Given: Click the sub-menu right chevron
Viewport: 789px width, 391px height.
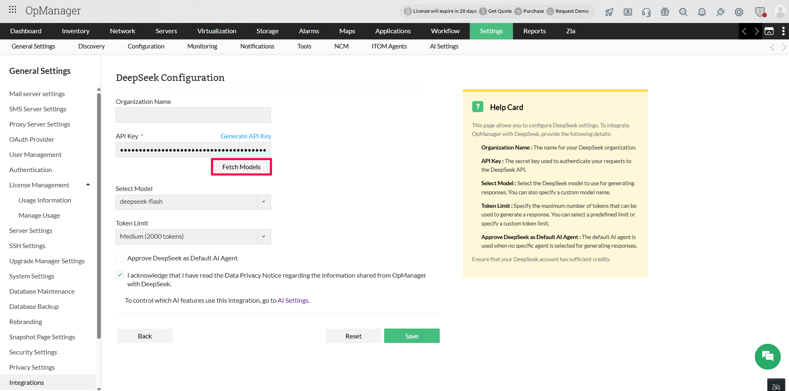Looking at the screenshot, I should [784, 47].
